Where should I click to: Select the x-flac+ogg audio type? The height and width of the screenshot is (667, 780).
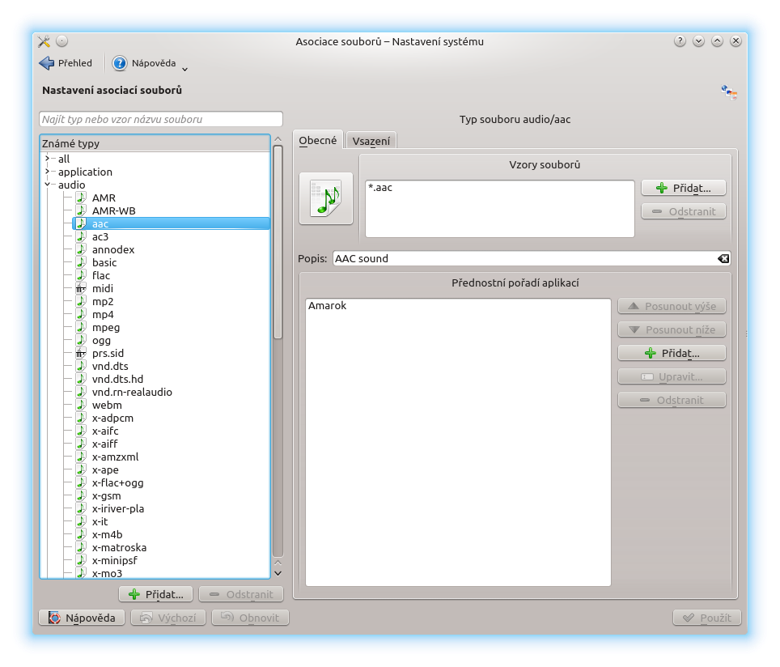click(x=118, y=482)
